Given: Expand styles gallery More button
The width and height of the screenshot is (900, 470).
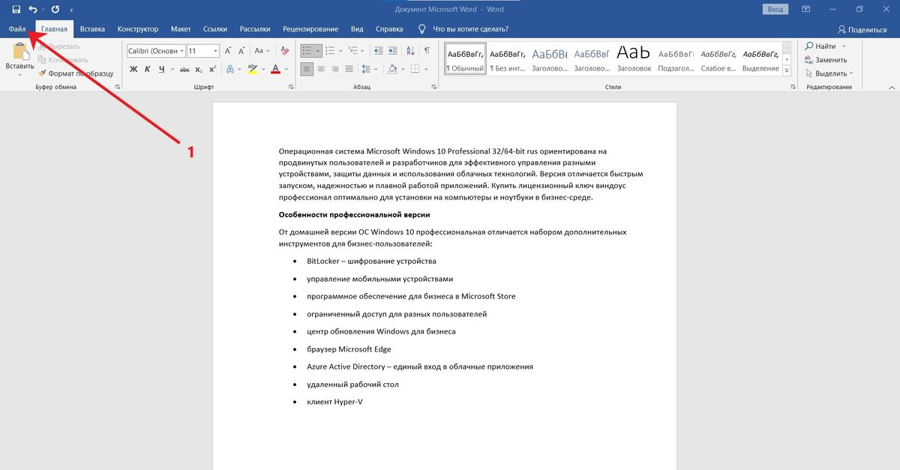Looking at the screenshot, I should point(787,70).
